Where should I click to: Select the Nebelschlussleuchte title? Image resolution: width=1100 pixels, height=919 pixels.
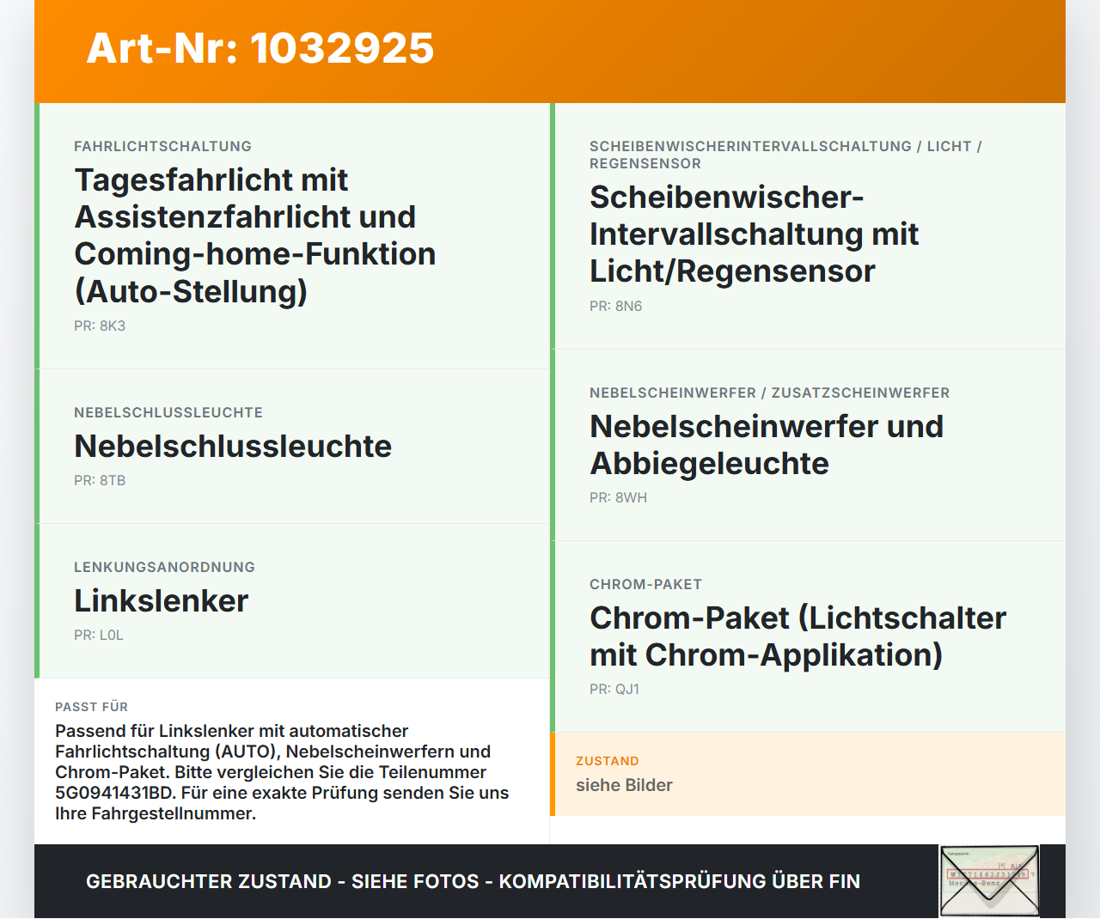[x=233, y=446]
